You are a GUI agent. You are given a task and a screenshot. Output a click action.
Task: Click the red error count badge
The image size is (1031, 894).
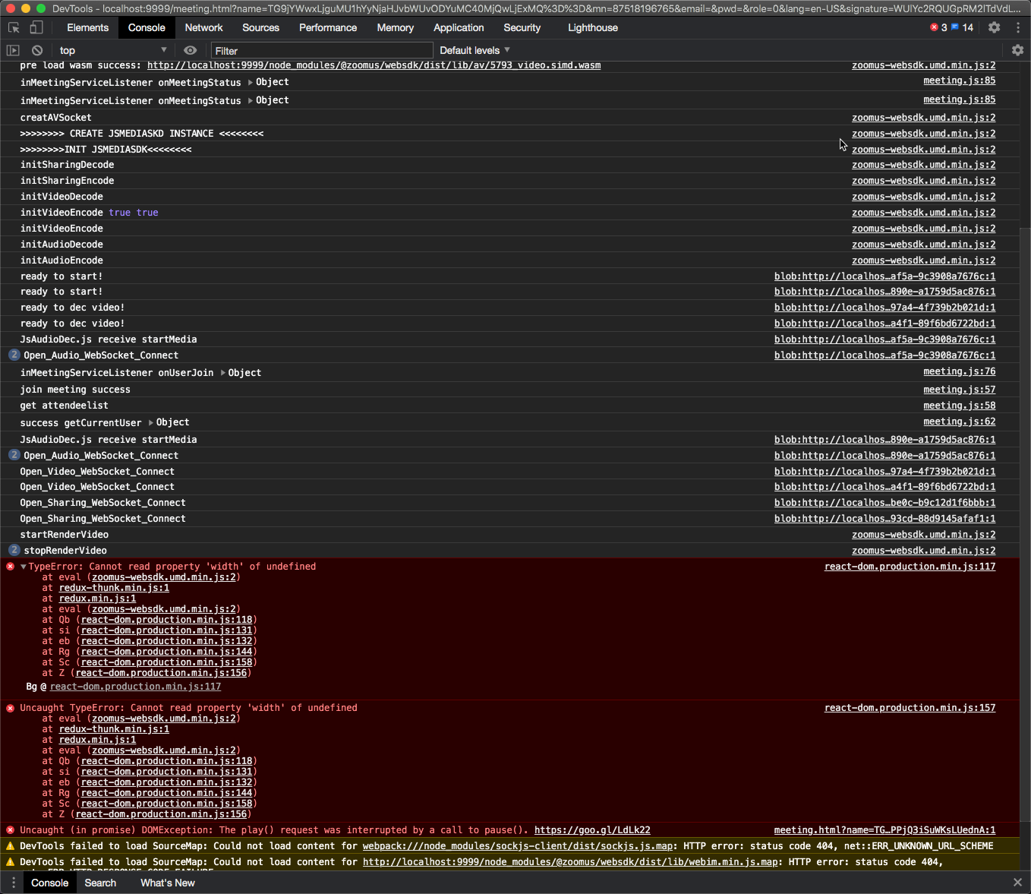click(938, 27)
